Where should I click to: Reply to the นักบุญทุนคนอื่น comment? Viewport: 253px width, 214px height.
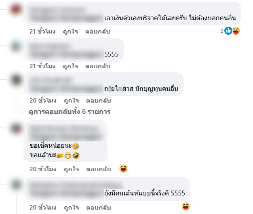pyautogui.click(x=99, y=101)
